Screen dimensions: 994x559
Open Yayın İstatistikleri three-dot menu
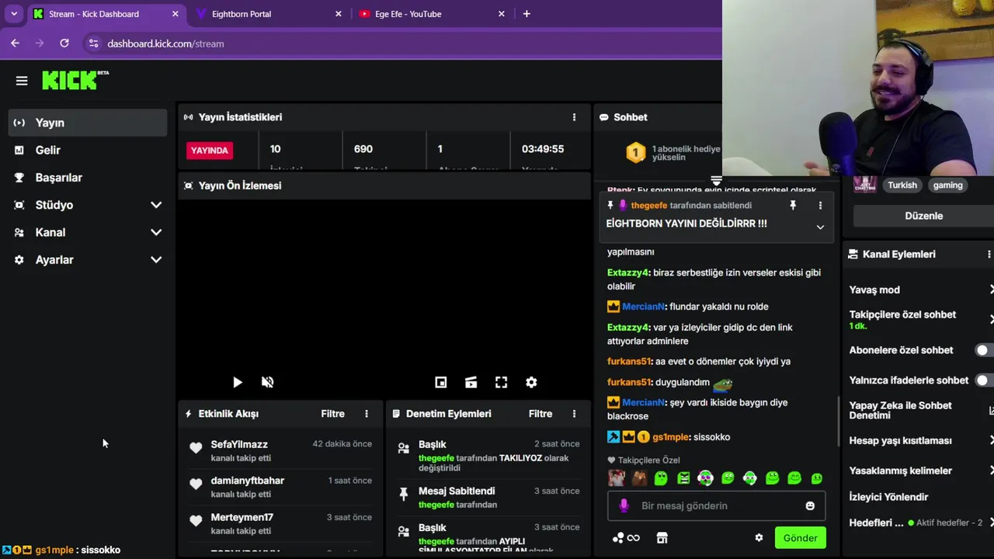tap(574, 117)
